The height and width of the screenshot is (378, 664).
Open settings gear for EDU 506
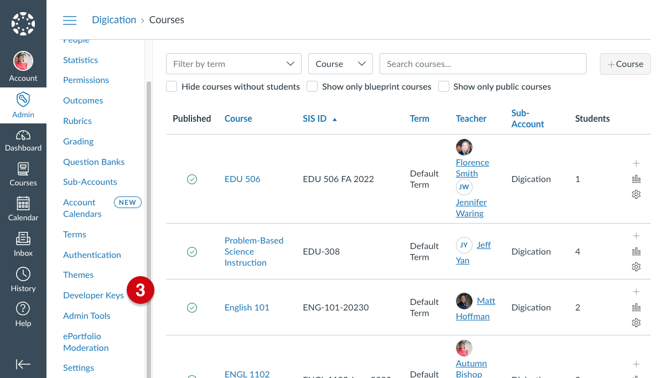point(636,194)
